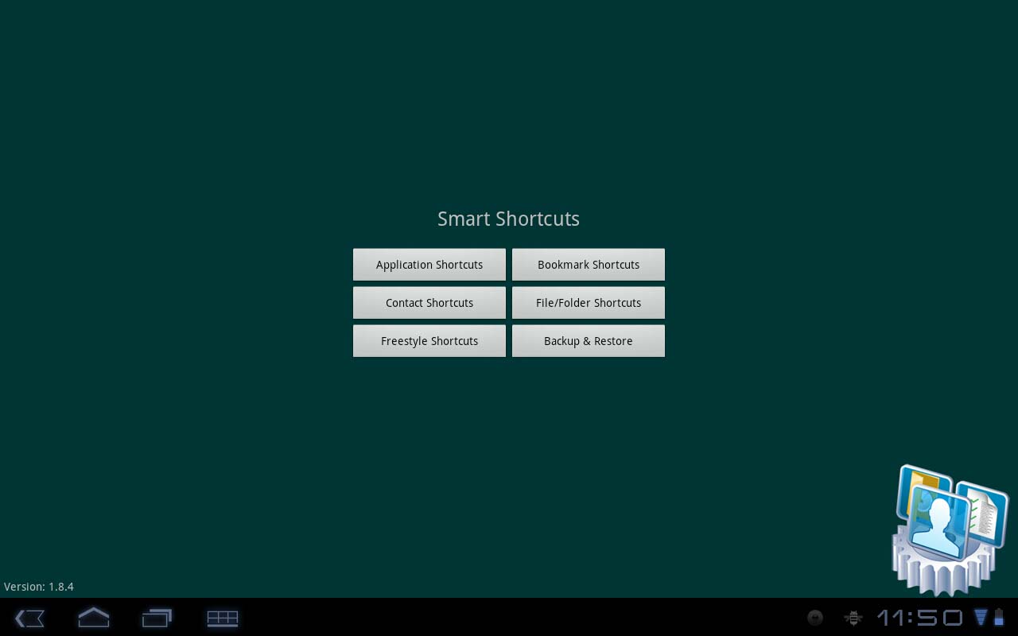1018x636 pixels.
Task: Tap the Home navigation icon
Action: pyautogui.click(x=93, y=618)
